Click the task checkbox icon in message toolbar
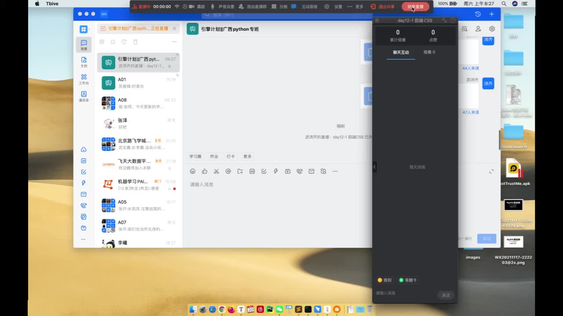563x316 pixels. point(264,171)
